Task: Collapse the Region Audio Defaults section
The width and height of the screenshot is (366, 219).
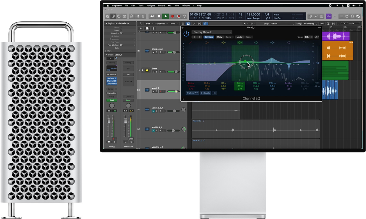Action: pyautogui.click(x=106, y=24)
